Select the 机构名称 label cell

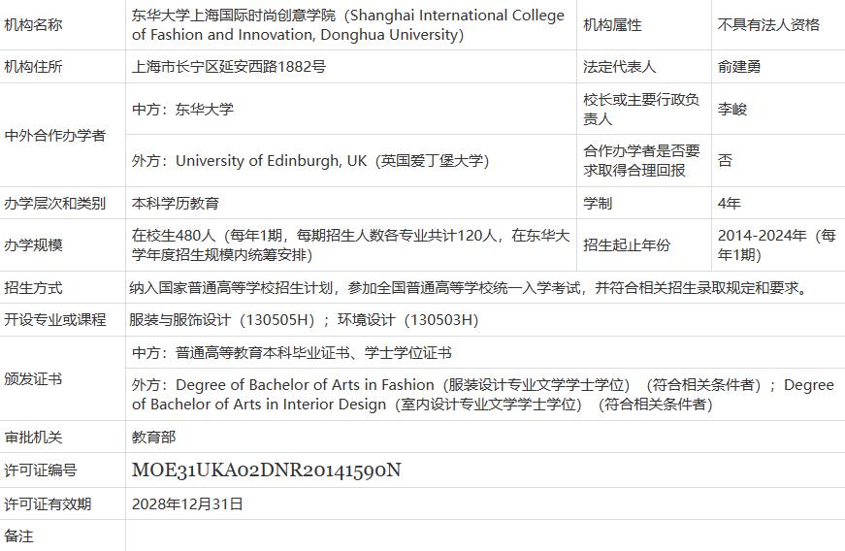click(x=33, y=25)
